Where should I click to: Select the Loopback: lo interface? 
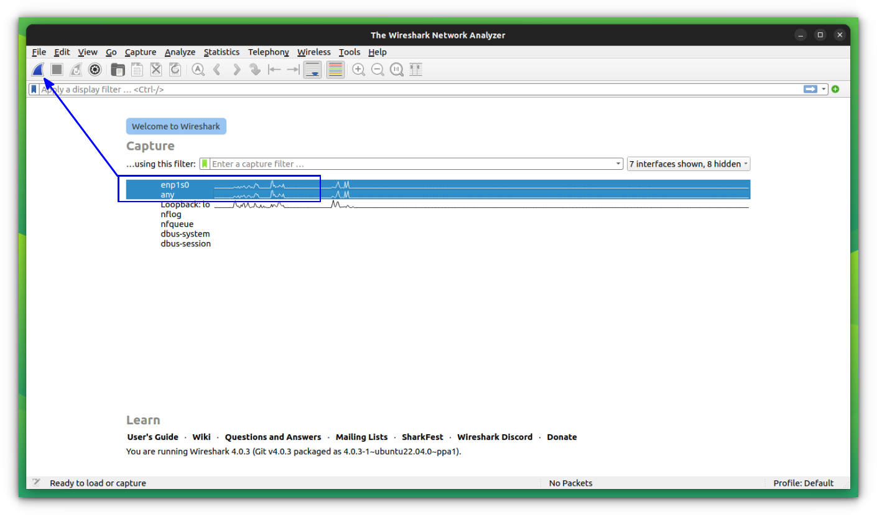[x=438, y=205]
